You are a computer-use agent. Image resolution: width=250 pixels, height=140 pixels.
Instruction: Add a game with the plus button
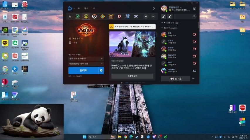153,16
